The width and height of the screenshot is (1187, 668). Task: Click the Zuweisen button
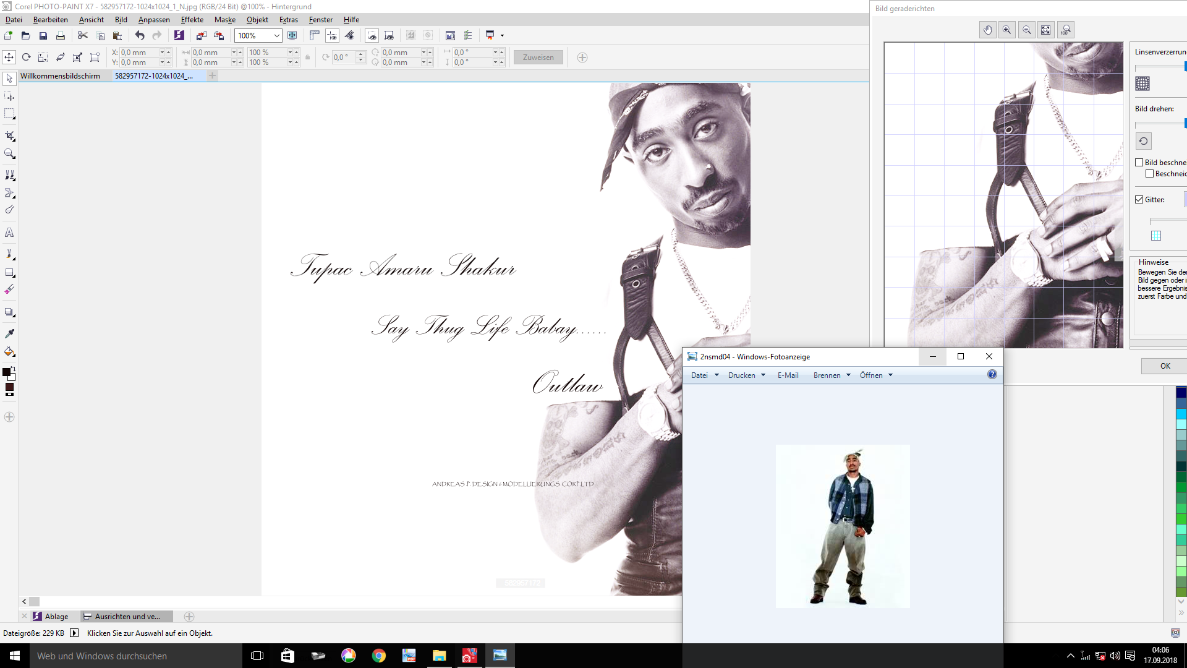(x=538, y=58)
